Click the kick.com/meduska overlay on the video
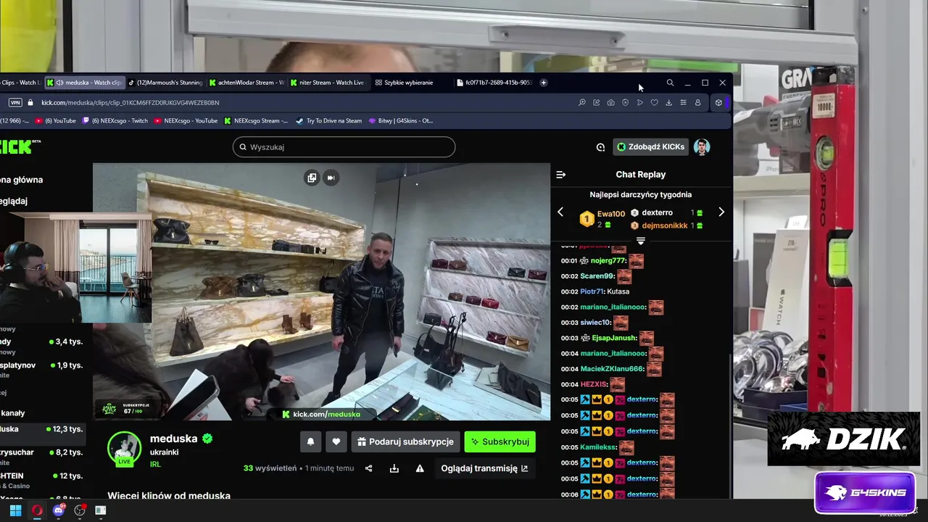The image size is (928, 522). coord(321,414)
